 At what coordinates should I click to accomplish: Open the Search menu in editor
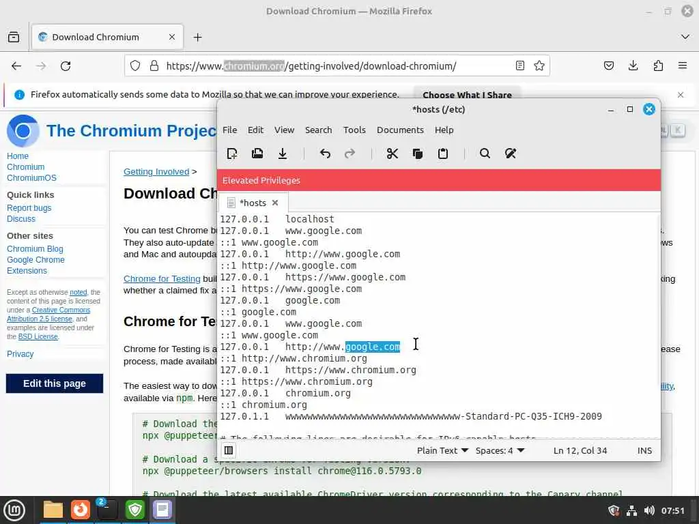point(318,130)
